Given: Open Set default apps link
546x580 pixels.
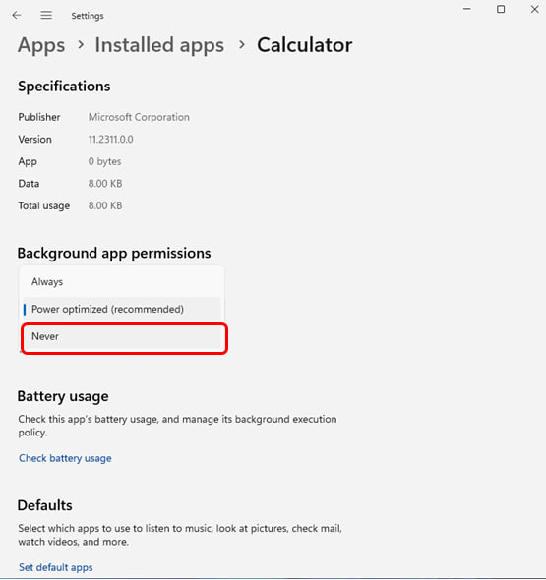Looking at the screenshot, I should (56, 567).
